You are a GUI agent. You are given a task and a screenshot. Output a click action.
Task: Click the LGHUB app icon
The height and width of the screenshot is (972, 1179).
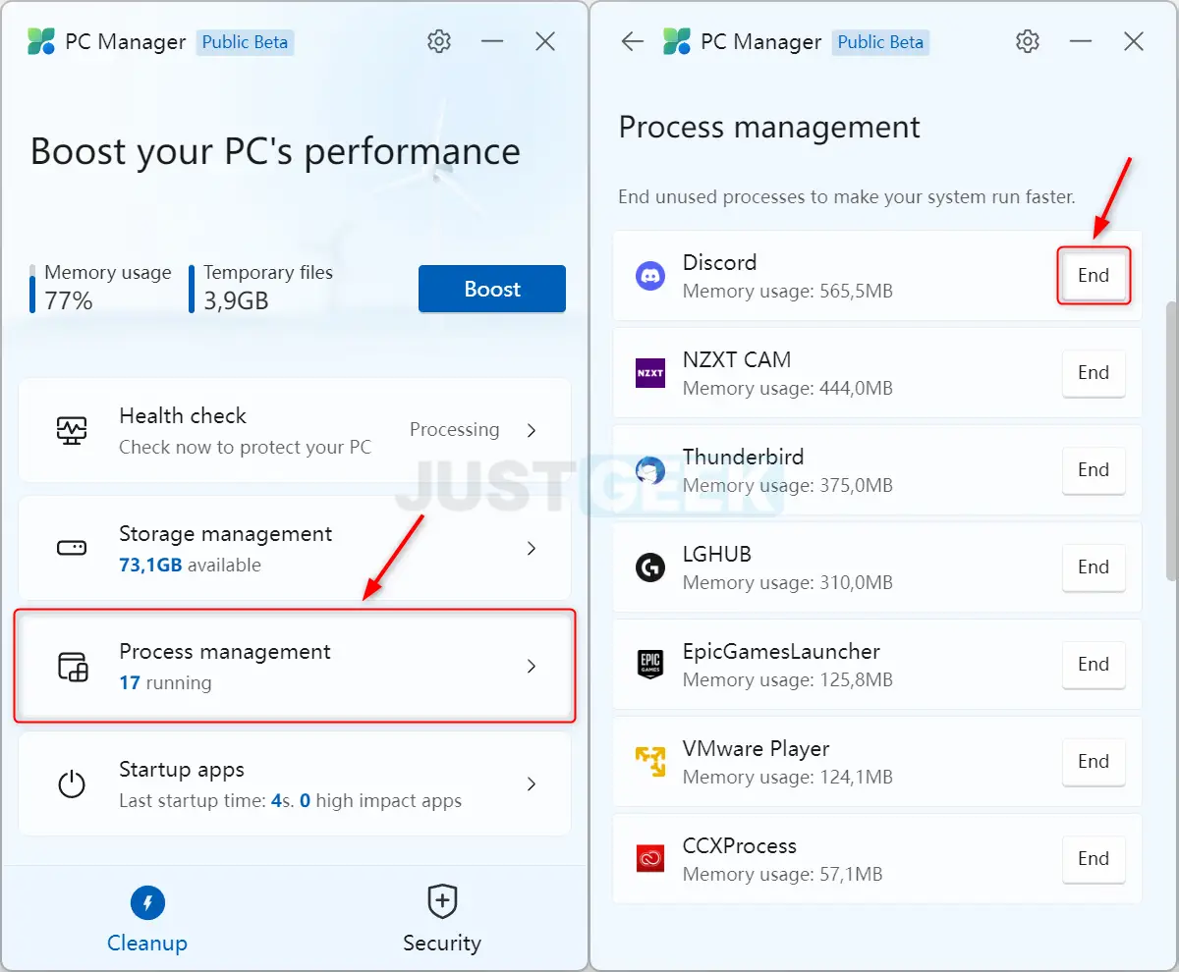[650, 567]
